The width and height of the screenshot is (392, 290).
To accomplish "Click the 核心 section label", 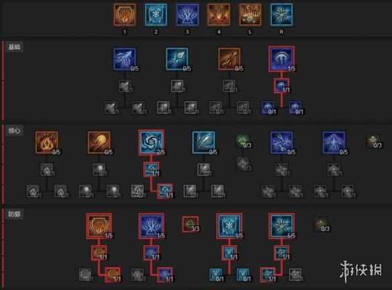I will click(x=14, y=130).
